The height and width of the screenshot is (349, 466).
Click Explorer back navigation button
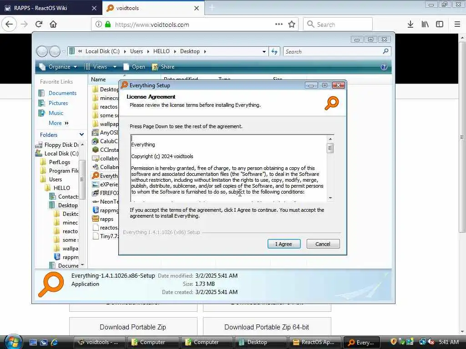tap(42, 51)
